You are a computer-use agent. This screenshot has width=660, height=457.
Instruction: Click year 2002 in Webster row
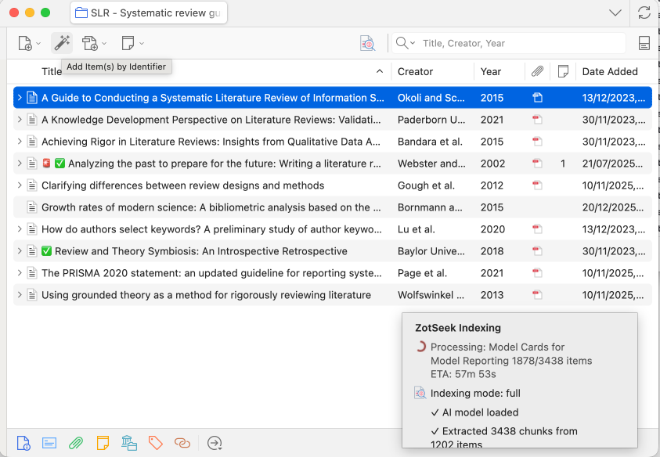[492, 164]
